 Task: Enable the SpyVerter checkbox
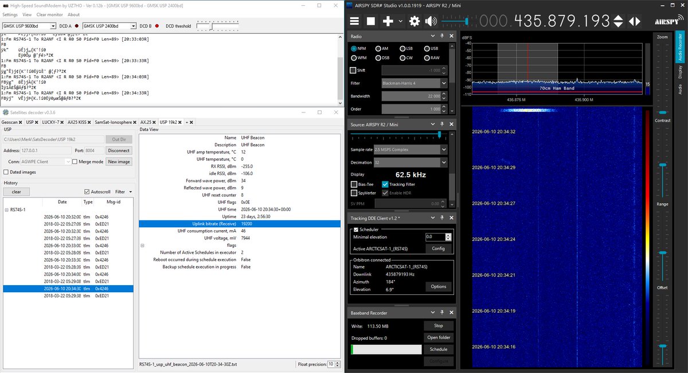pos(354,193)
